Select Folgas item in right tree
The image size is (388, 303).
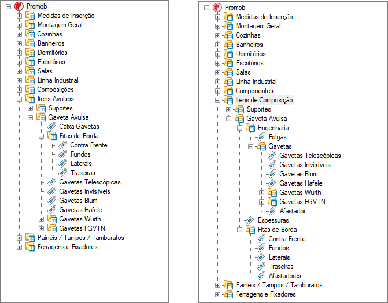(278, 137)
